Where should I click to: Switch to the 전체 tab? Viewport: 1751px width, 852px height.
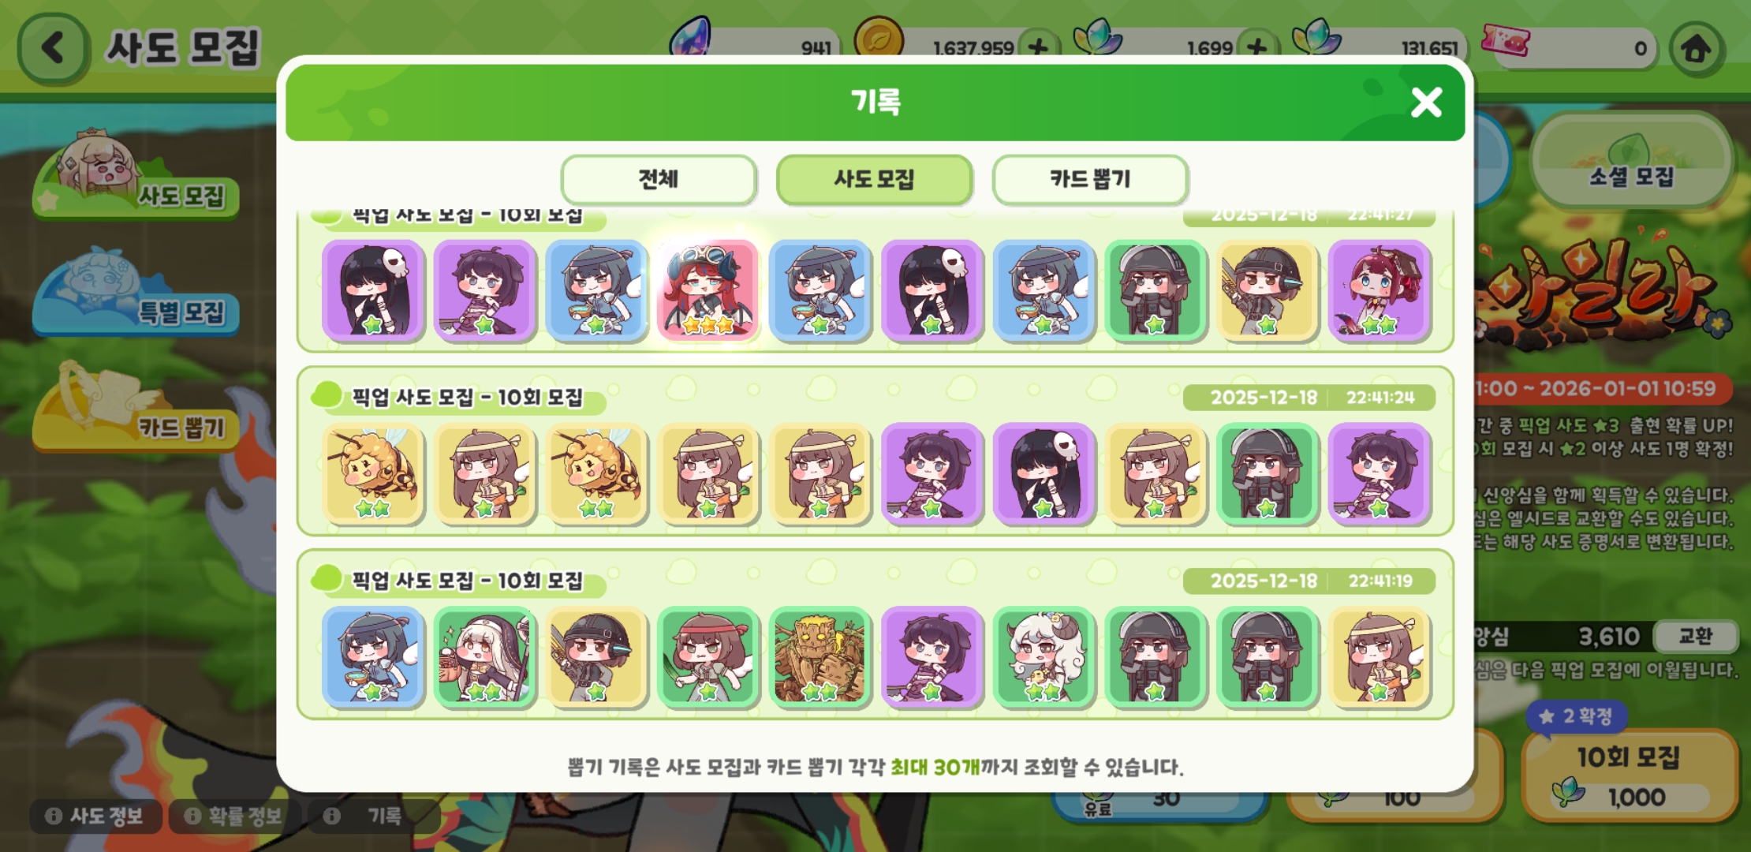coord(659,180)
